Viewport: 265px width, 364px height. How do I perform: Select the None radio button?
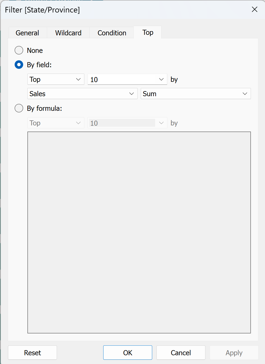click(x=19, y=50)
